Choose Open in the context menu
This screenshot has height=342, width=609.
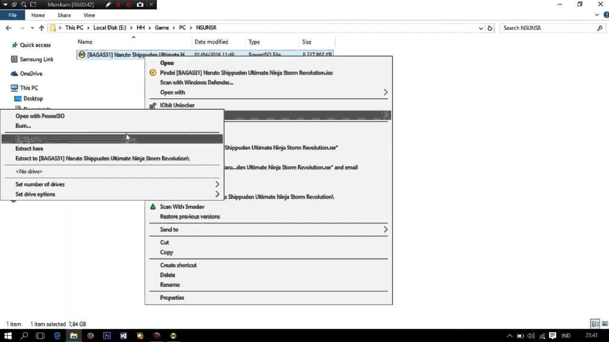268,63
